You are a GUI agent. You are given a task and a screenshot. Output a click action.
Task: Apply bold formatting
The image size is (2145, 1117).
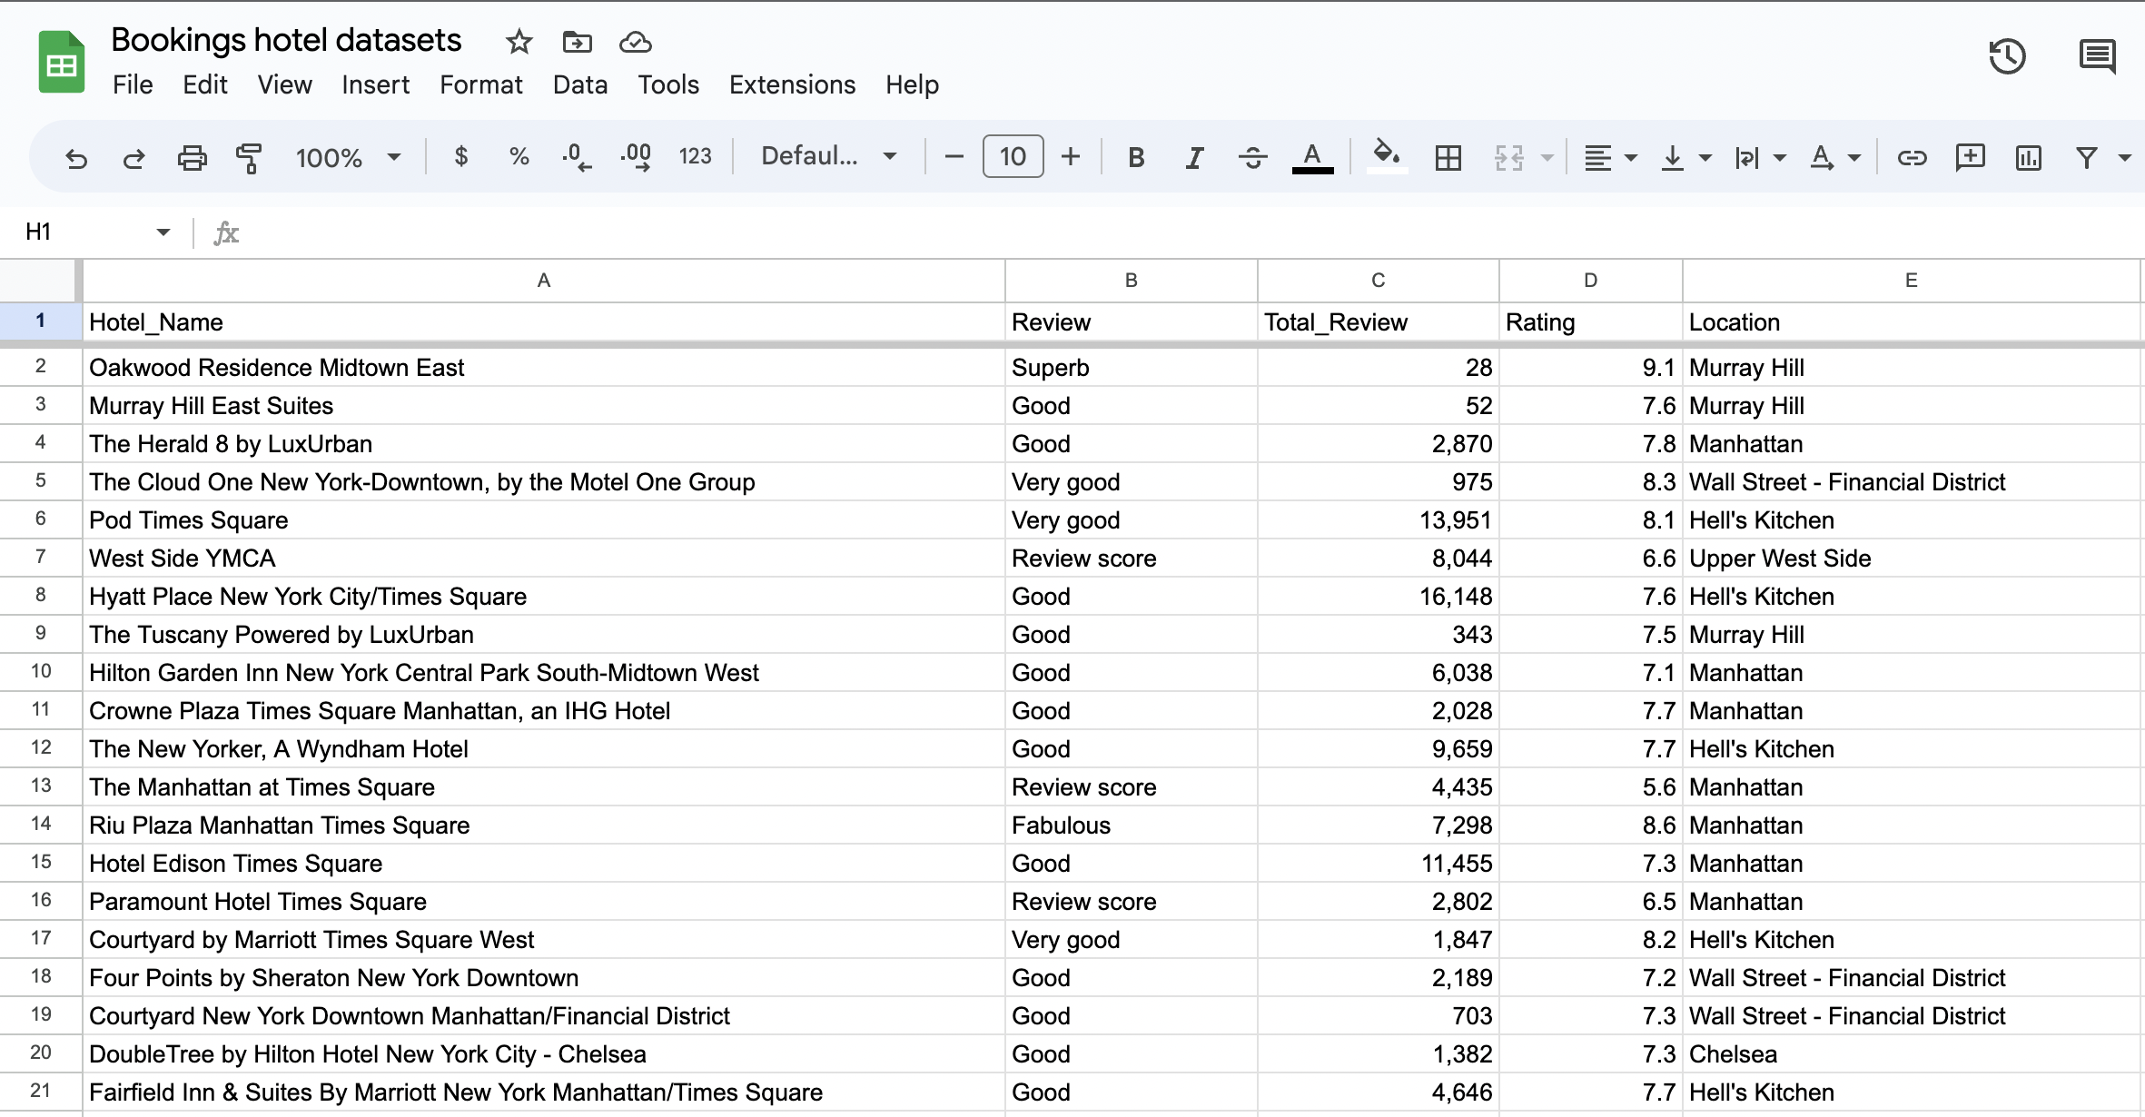click(1134, 155)
